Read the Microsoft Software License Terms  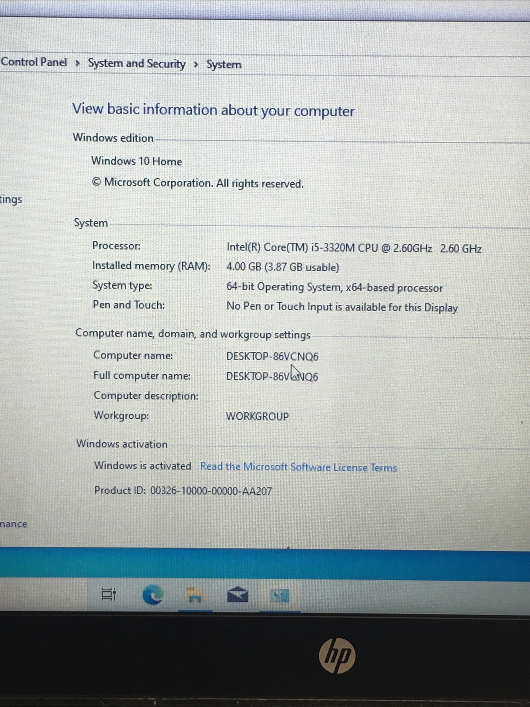tap(299, 467)
